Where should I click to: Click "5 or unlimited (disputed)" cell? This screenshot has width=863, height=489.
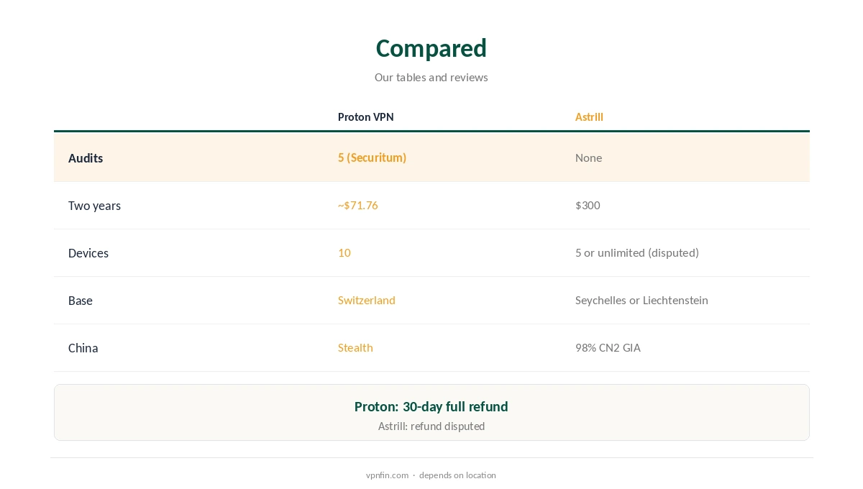[x=637, y=253]
